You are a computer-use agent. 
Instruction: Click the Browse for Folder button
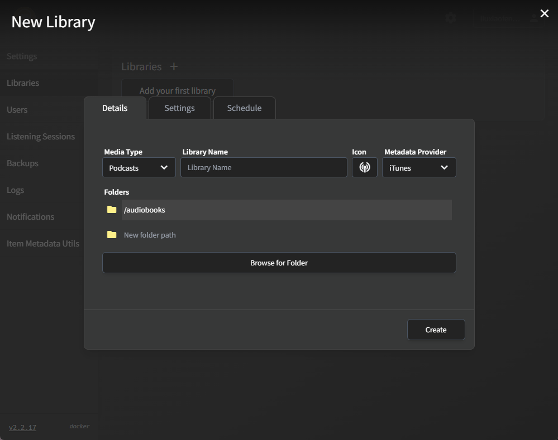point(279,263)
